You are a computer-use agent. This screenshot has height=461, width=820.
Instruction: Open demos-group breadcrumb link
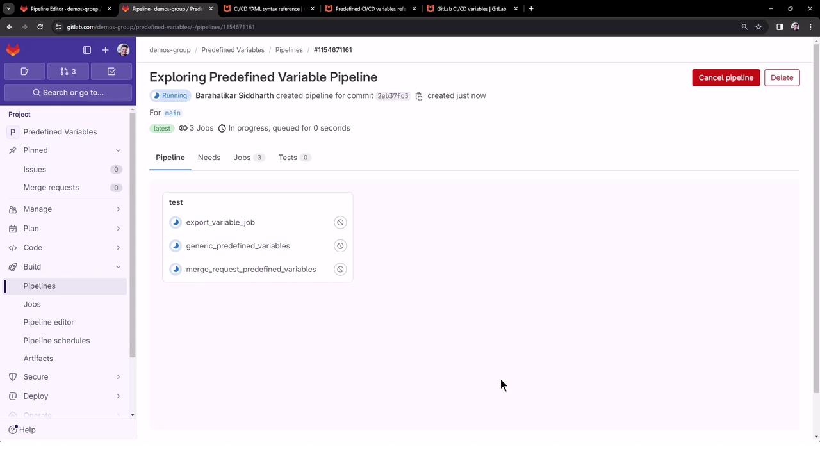[x=170, y=50]
